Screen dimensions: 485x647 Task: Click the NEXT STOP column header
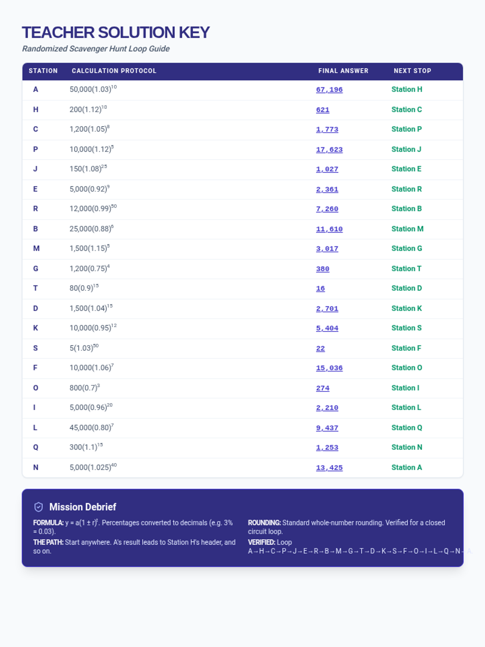(412, 71)
